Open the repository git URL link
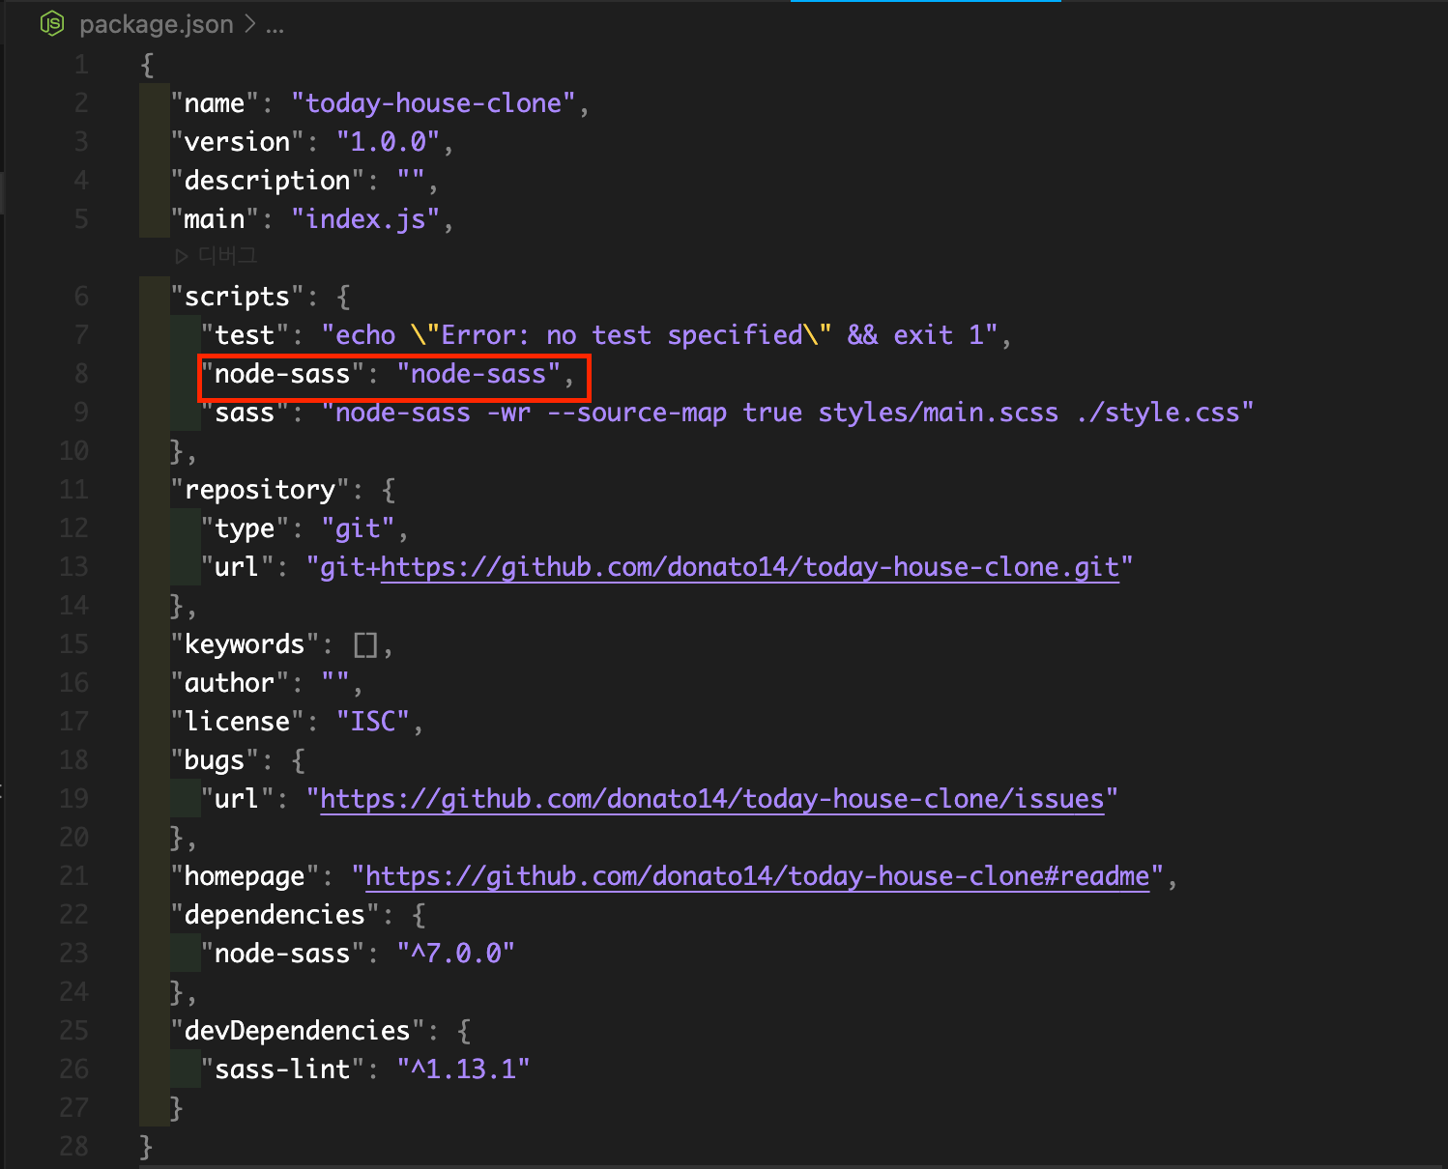 (x=750, y=567)
